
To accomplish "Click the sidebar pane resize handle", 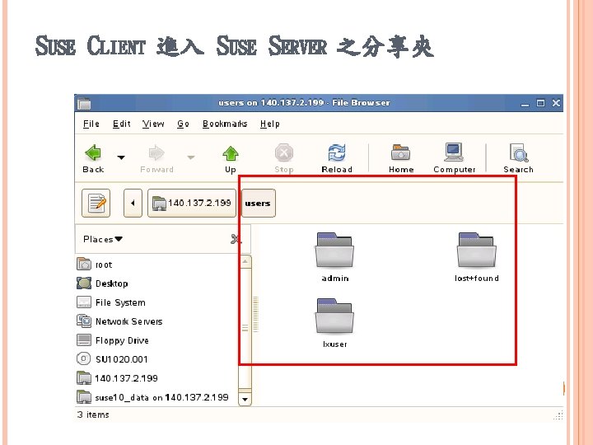I will click(256, 314).
